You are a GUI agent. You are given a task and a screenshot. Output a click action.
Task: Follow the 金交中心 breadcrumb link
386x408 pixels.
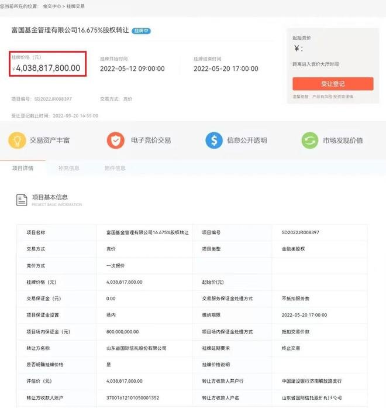[51, 6]
